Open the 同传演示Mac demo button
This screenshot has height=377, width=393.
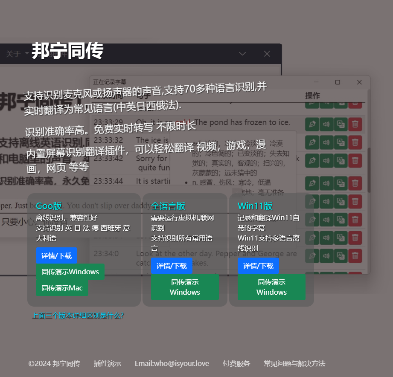click(62, 288)
